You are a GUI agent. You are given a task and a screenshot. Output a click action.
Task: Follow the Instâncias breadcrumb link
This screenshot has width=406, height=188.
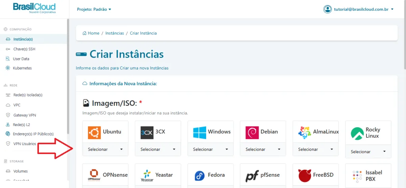(115, 33)
